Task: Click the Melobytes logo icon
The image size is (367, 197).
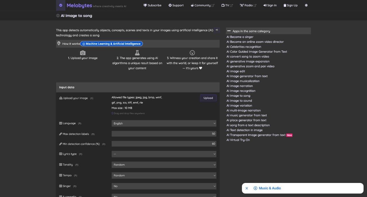Action: point(60,5)
